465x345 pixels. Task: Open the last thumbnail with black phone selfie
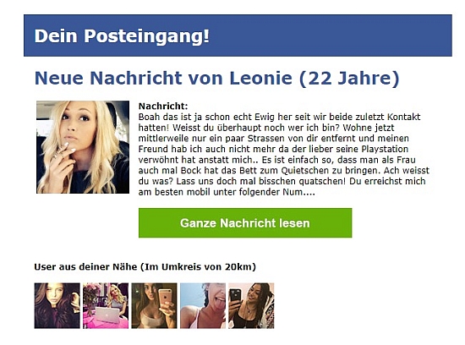pos(251,305)
